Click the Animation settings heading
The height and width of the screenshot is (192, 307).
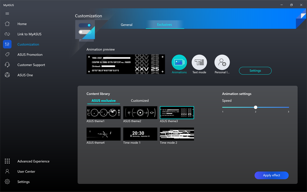coord(236,94)
